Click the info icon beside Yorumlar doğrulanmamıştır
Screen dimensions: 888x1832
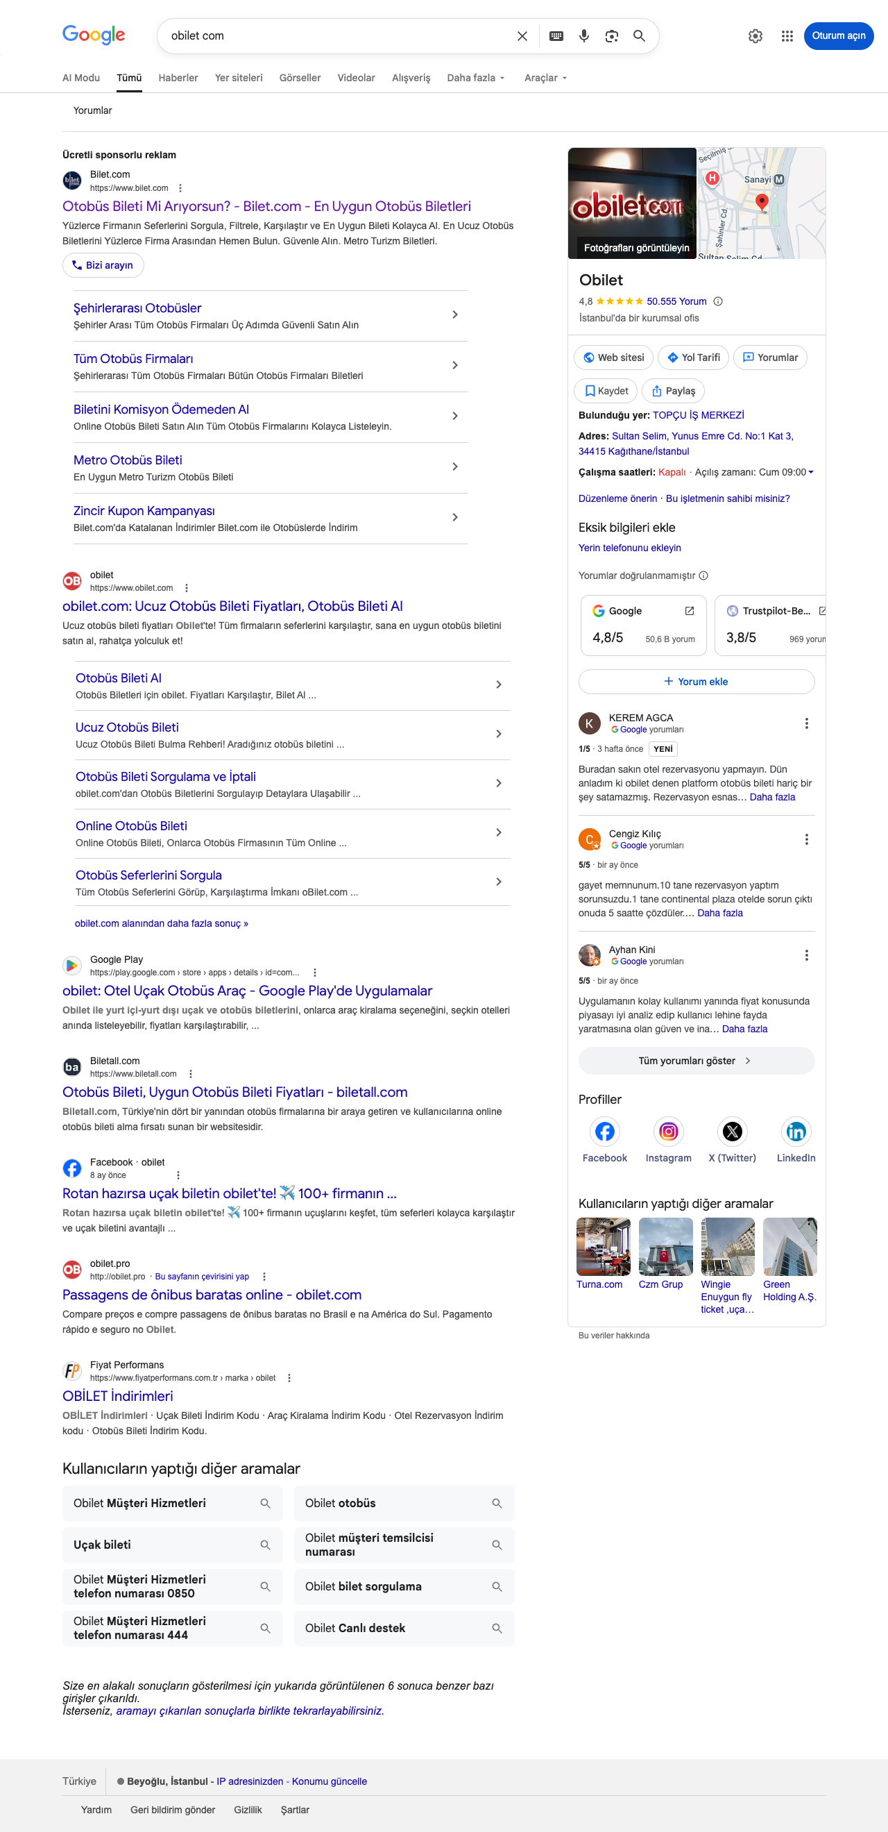tap(703, 575)
